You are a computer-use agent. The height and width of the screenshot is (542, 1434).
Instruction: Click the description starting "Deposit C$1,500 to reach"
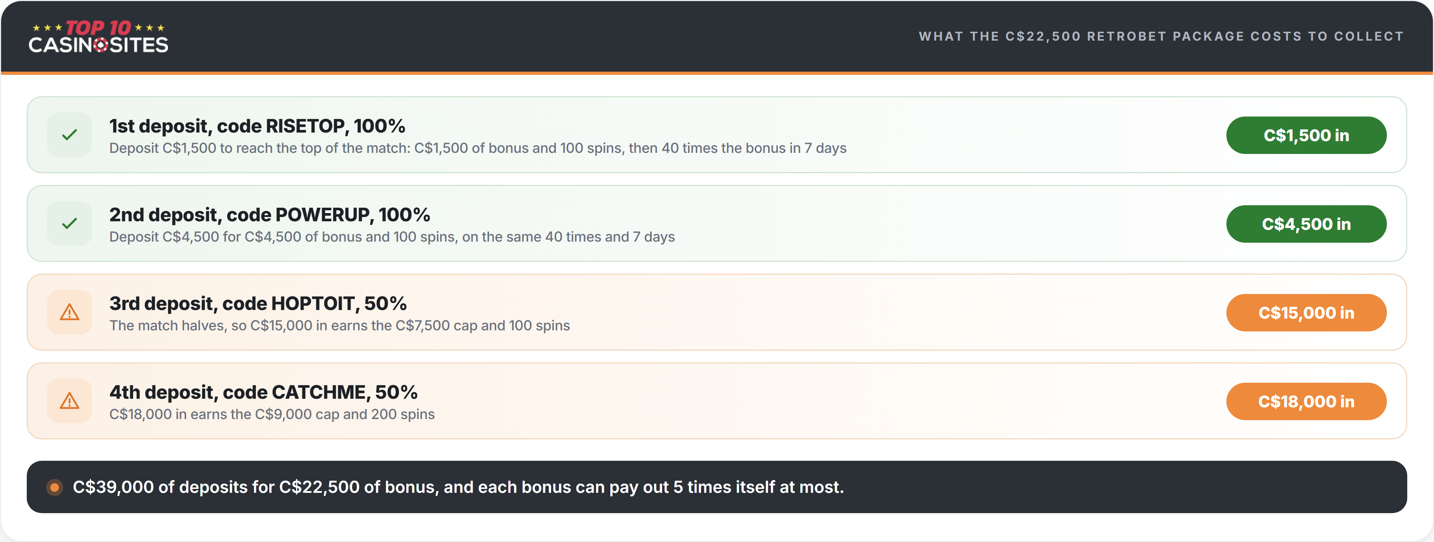coord(478,149)
